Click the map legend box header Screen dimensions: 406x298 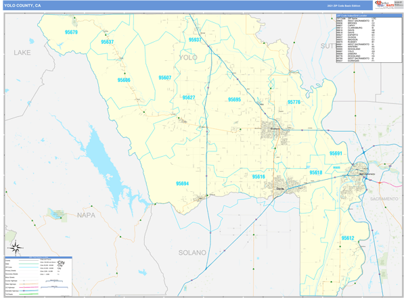[39, 257]
